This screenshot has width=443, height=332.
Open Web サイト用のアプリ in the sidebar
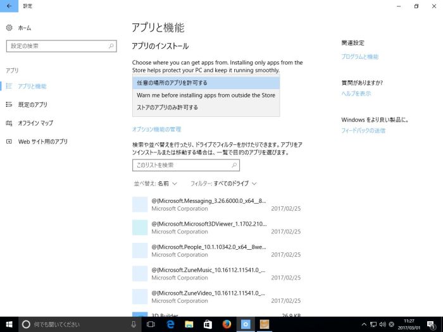coord(42,142)
